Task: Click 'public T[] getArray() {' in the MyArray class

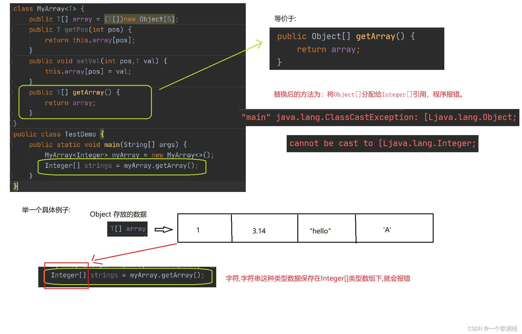Action: point(74,92)
